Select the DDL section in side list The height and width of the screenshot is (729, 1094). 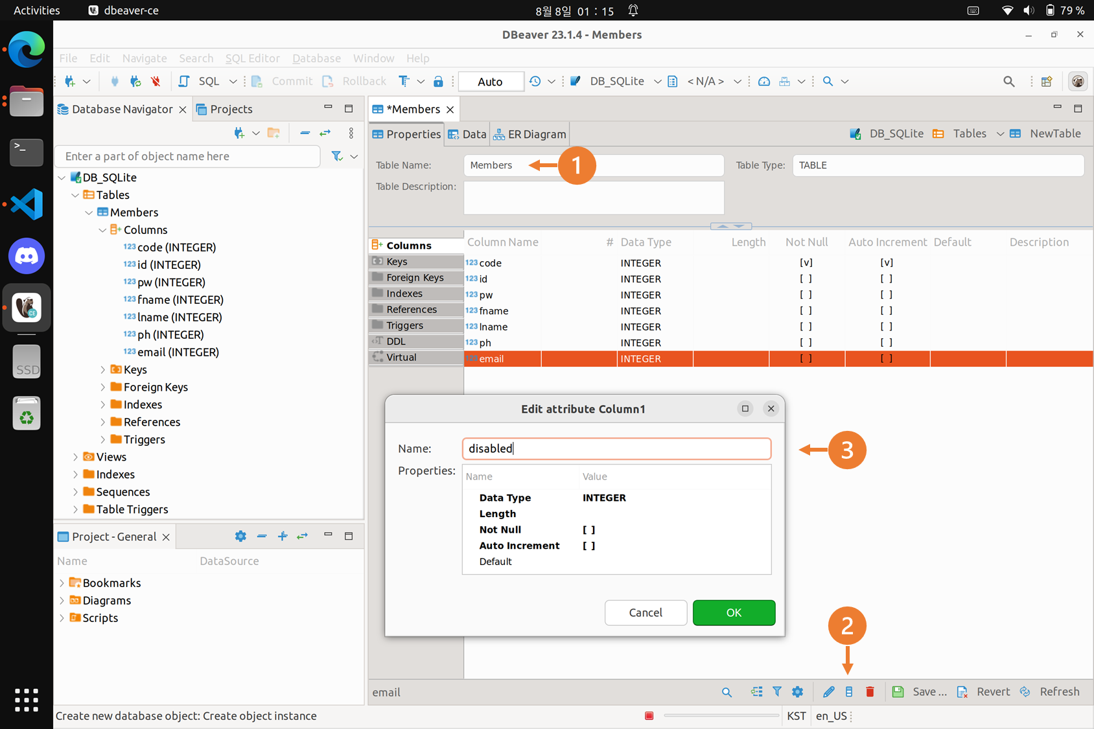416,341
